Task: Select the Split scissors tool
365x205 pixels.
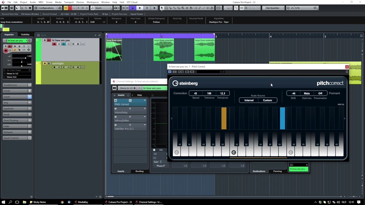Action: click(x=171, y=8)
